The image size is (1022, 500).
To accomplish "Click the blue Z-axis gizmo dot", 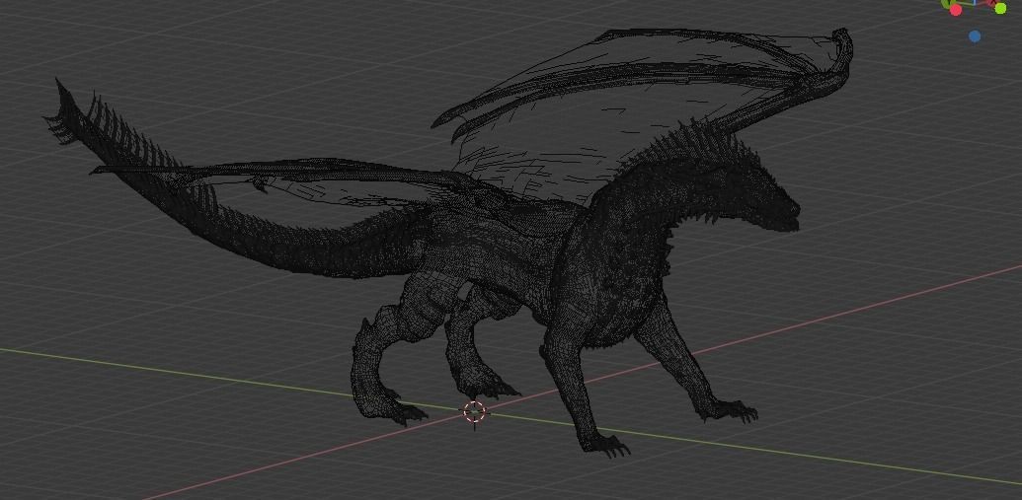I will pyautogui.click(x=975, y=36).
